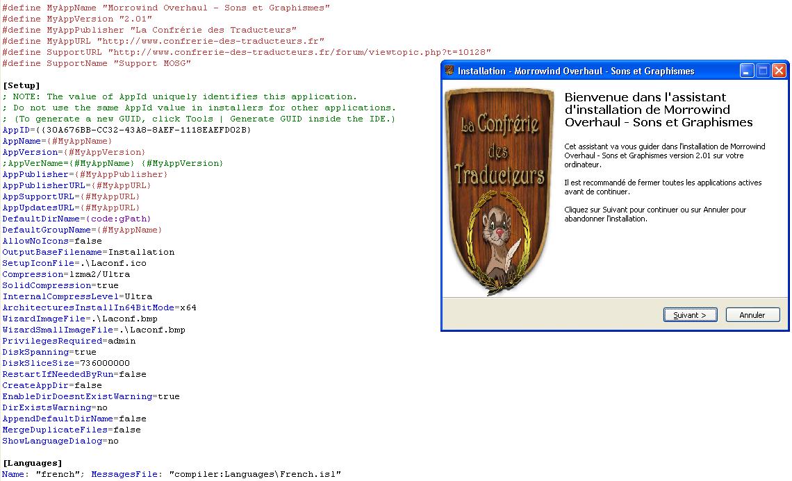
Task: Click the 'AppPublisherURL' line
Action: point(77,185)
